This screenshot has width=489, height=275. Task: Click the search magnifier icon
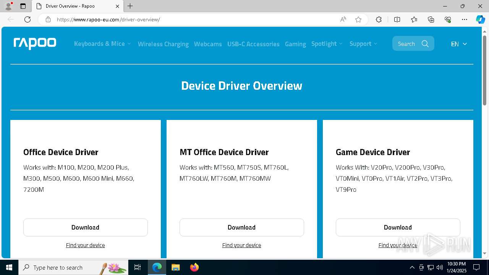click(x=425, y=44)
